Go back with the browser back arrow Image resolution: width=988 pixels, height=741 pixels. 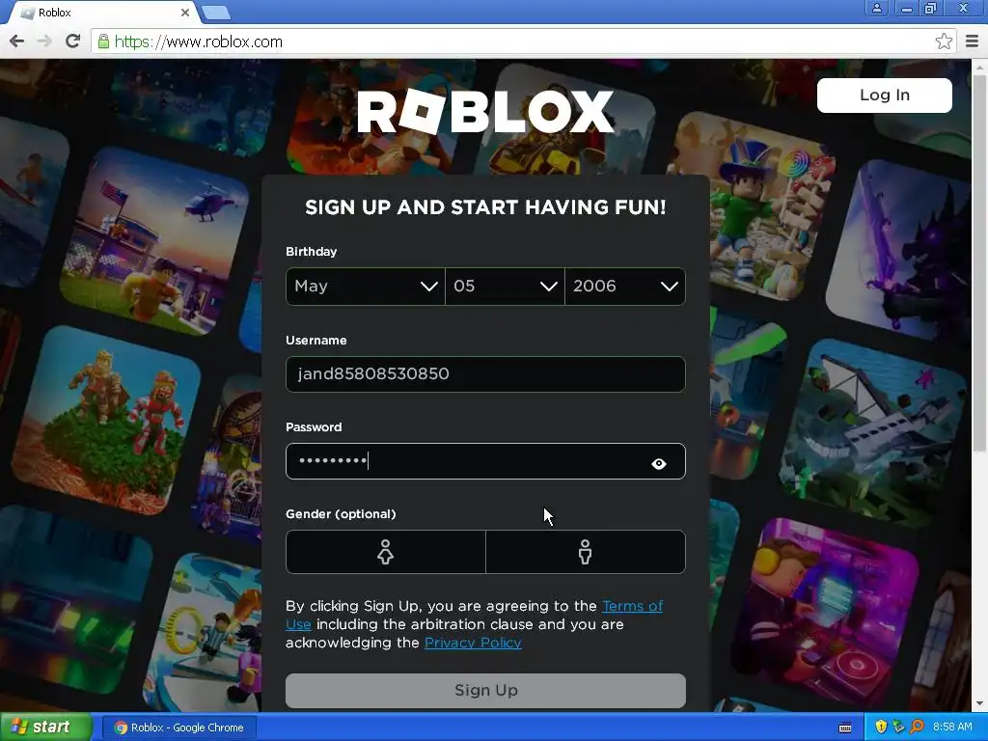tap(17, 41)
